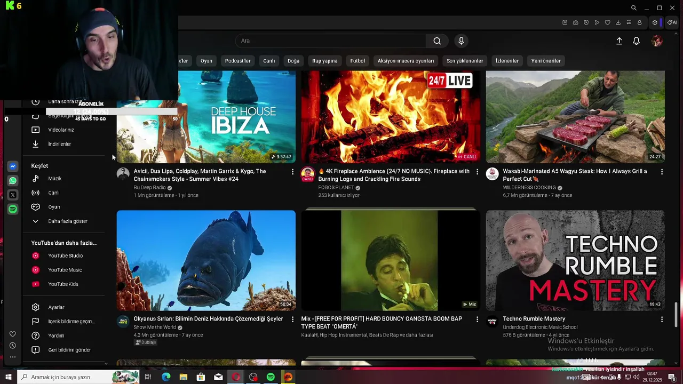The image size is (683, 384).
Task: Click the YouTube upload arrow icon
Action: click(619, 41)
